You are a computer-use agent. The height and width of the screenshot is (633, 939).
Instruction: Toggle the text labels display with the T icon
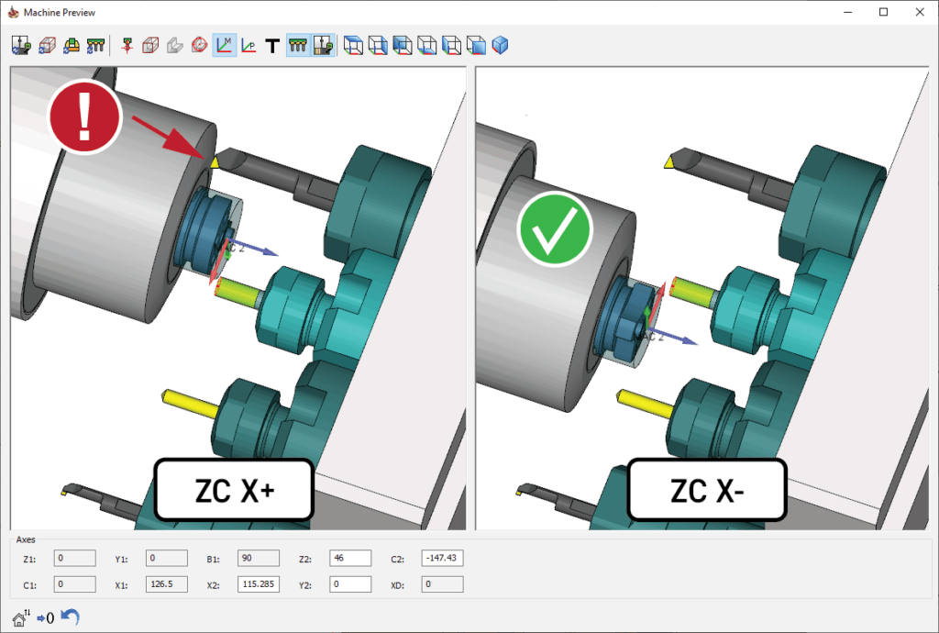[x=272, y=44]
